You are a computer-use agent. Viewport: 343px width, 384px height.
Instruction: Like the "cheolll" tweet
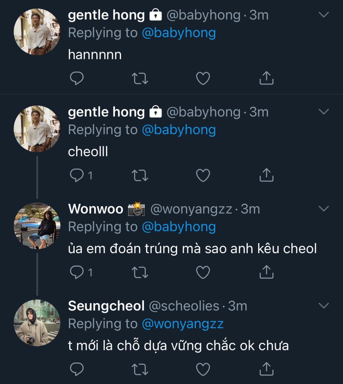coord(203,175)
